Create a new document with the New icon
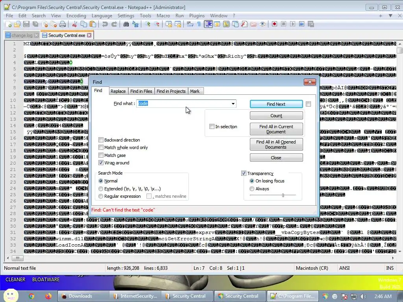 pos(9,24)
